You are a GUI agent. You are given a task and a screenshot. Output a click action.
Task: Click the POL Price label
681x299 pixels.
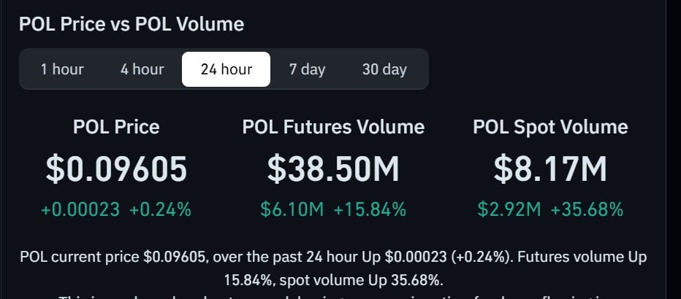pyautogui.click(x=116, y=128)
